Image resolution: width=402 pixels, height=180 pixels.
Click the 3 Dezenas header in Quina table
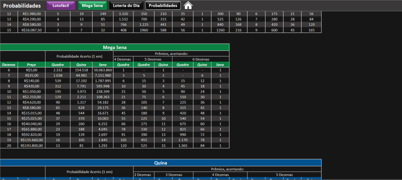(x=174, y=175)
